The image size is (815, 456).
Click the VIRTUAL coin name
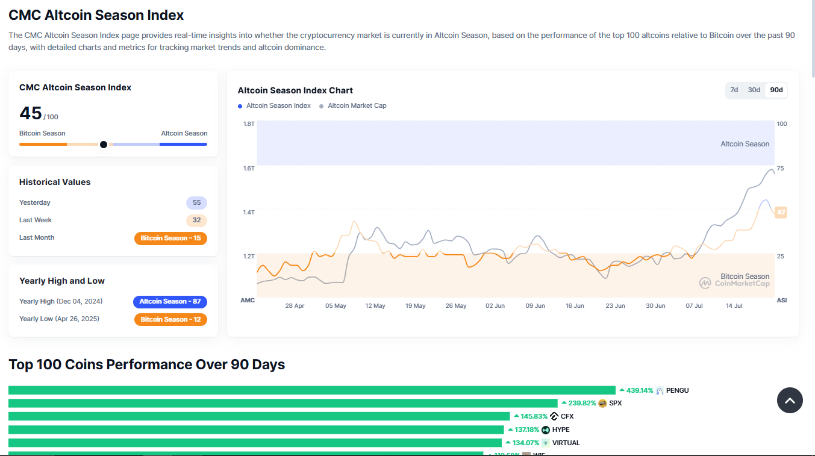pyautogui.click(x=566, y=443)
